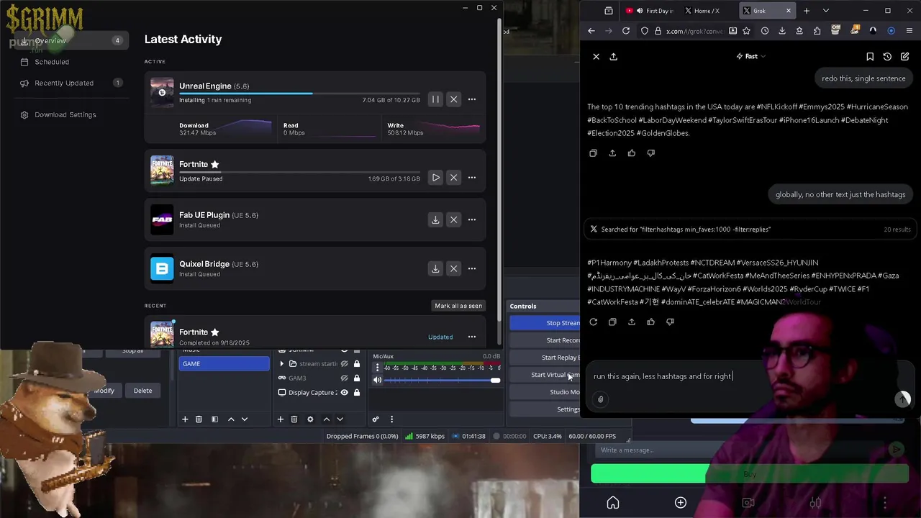
Task: Start Quixel Bridge download now
Action: [x=435, y=268]
